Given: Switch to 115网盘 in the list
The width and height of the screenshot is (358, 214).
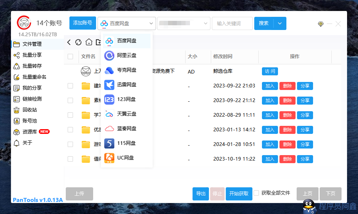Looking at the screenshot, I should [x=127, y=143].
